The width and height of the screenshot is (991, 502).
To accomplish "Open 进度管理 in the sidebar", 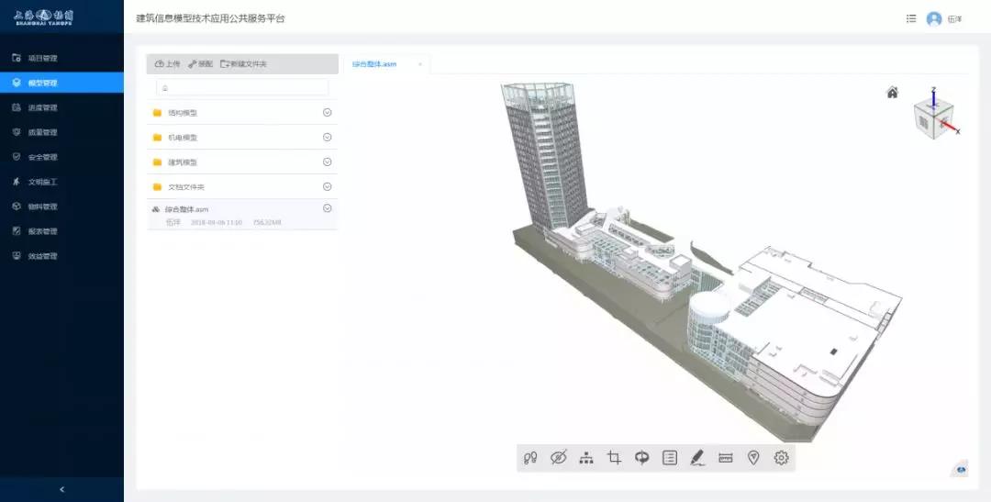I will point(42,107).
